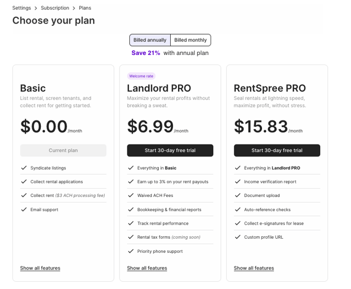Screen dimensions: 351x289
Task: Select Billed annually billing option
Action: pyautogui.click(x=150, y=40)
